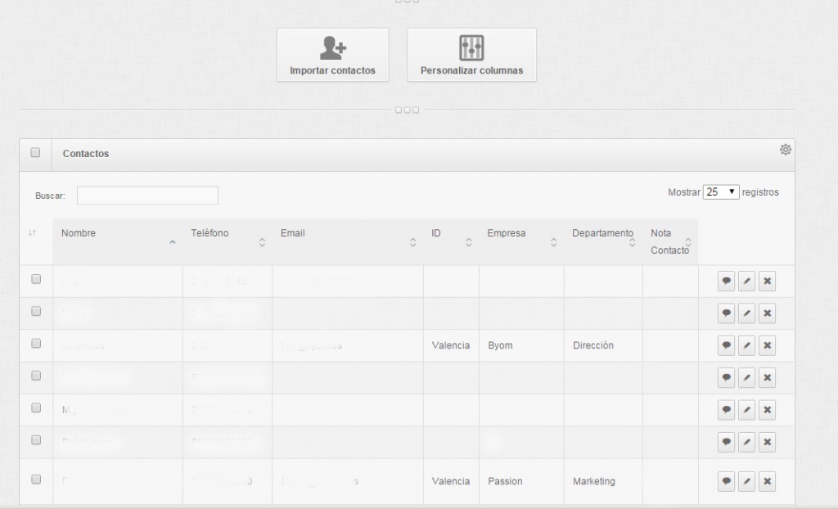The height and width of the screenshot is (509, 838).
Task: Click the Importar contactos button
Action: coord(332,55)
